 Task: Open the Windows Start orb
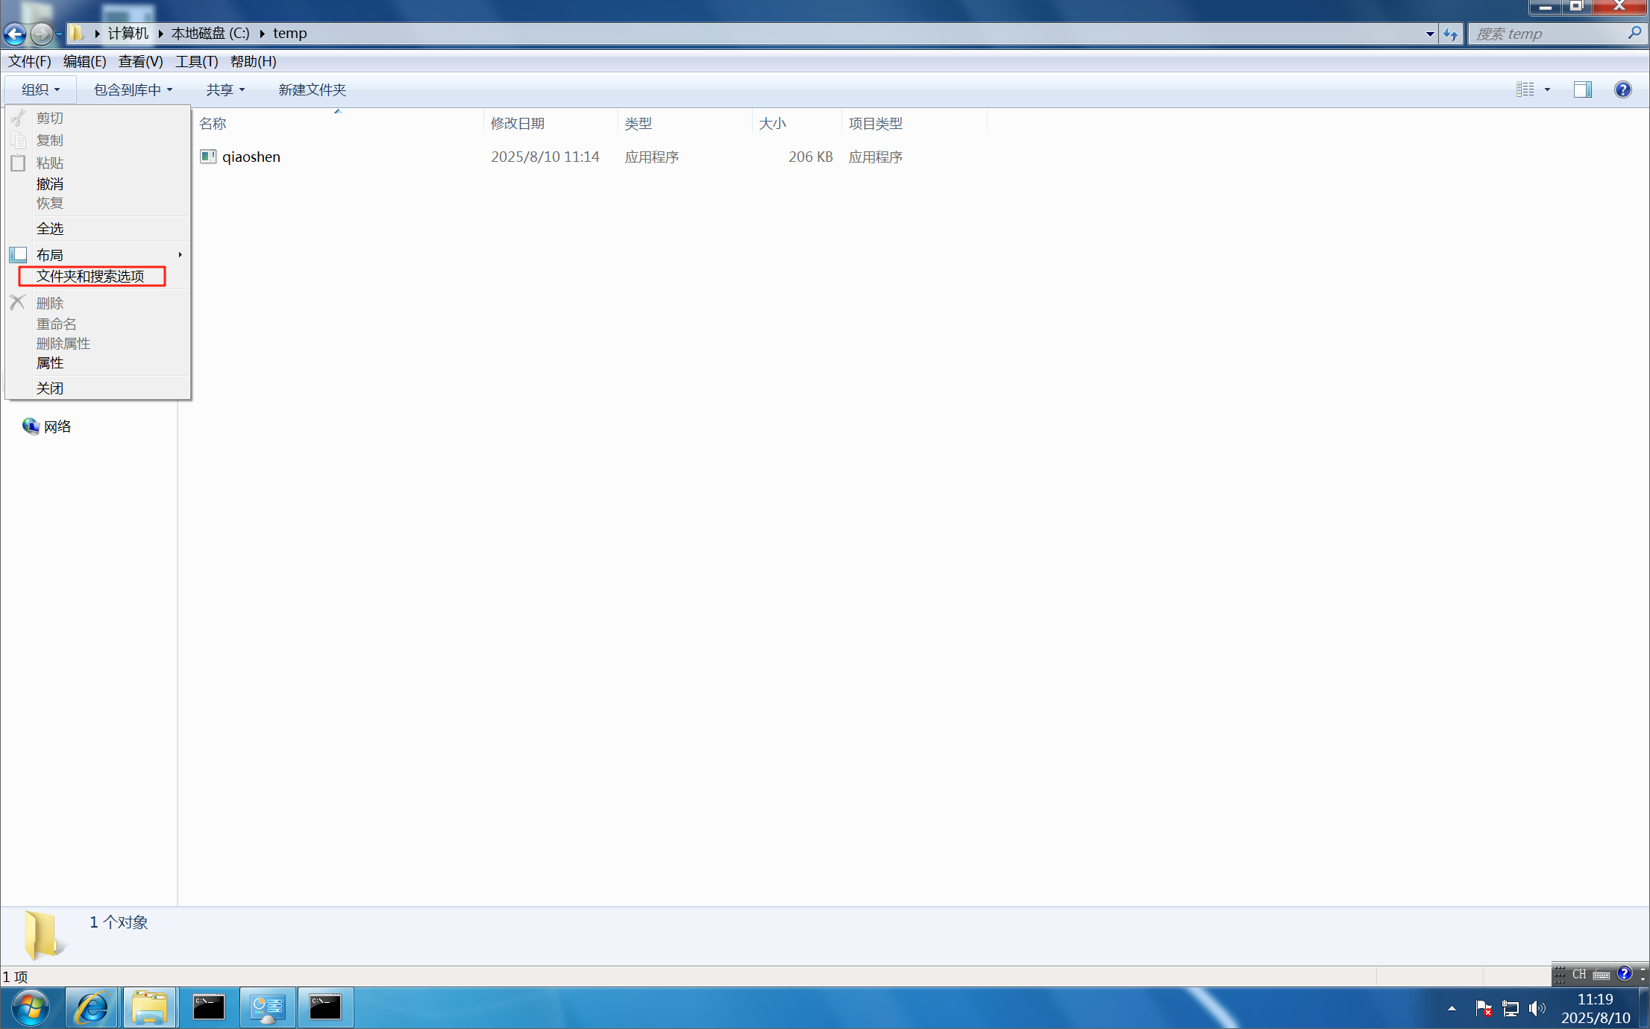(31, 1007)
